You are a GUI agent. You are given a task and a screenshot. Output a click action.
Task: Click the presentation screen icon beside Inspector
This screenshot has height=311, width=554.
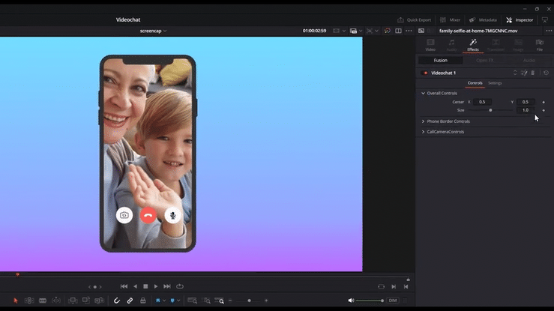[545, 19]
